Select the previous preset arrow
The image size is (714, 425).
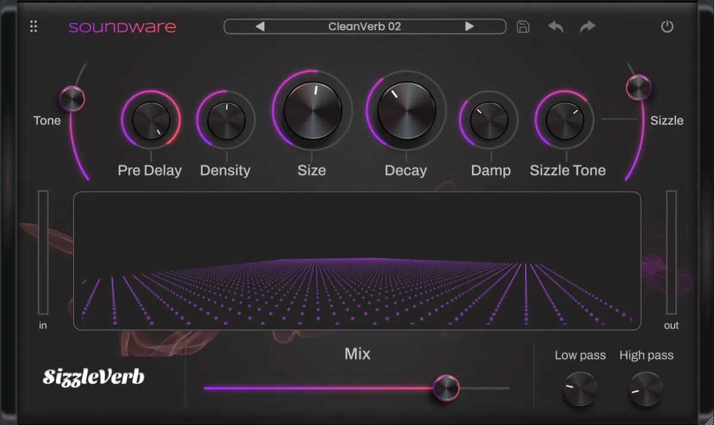point(260,26)
